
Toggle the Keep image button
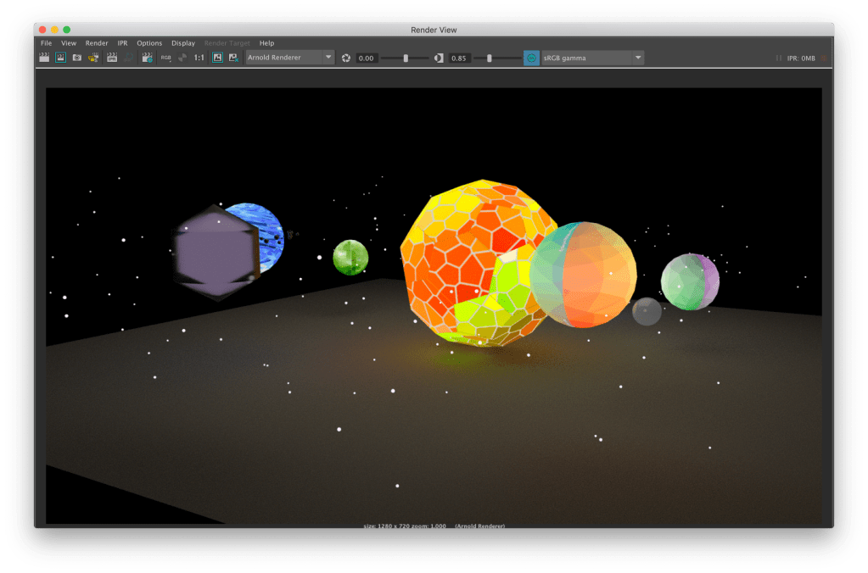pyautogui.click(x=216, y=58)
